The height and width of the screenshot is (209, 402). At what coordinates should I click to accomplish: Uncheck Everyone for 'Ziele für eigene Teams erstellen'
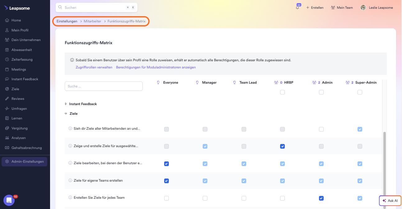[x=166, y=181]
